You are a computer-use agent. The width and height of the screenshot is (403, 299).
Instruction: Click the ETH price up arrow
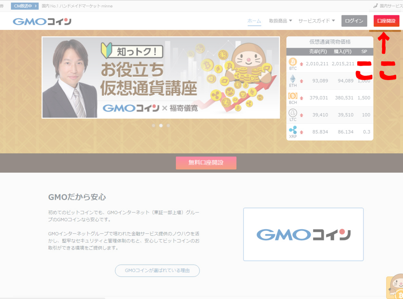[x=301, y=81]
